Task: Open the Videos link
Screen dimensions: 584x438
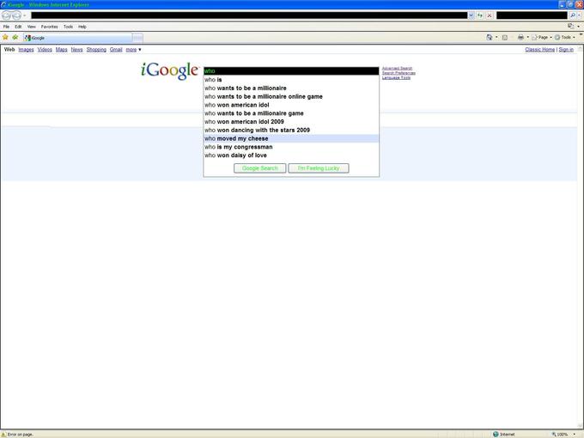Action: tap(45, 50)
